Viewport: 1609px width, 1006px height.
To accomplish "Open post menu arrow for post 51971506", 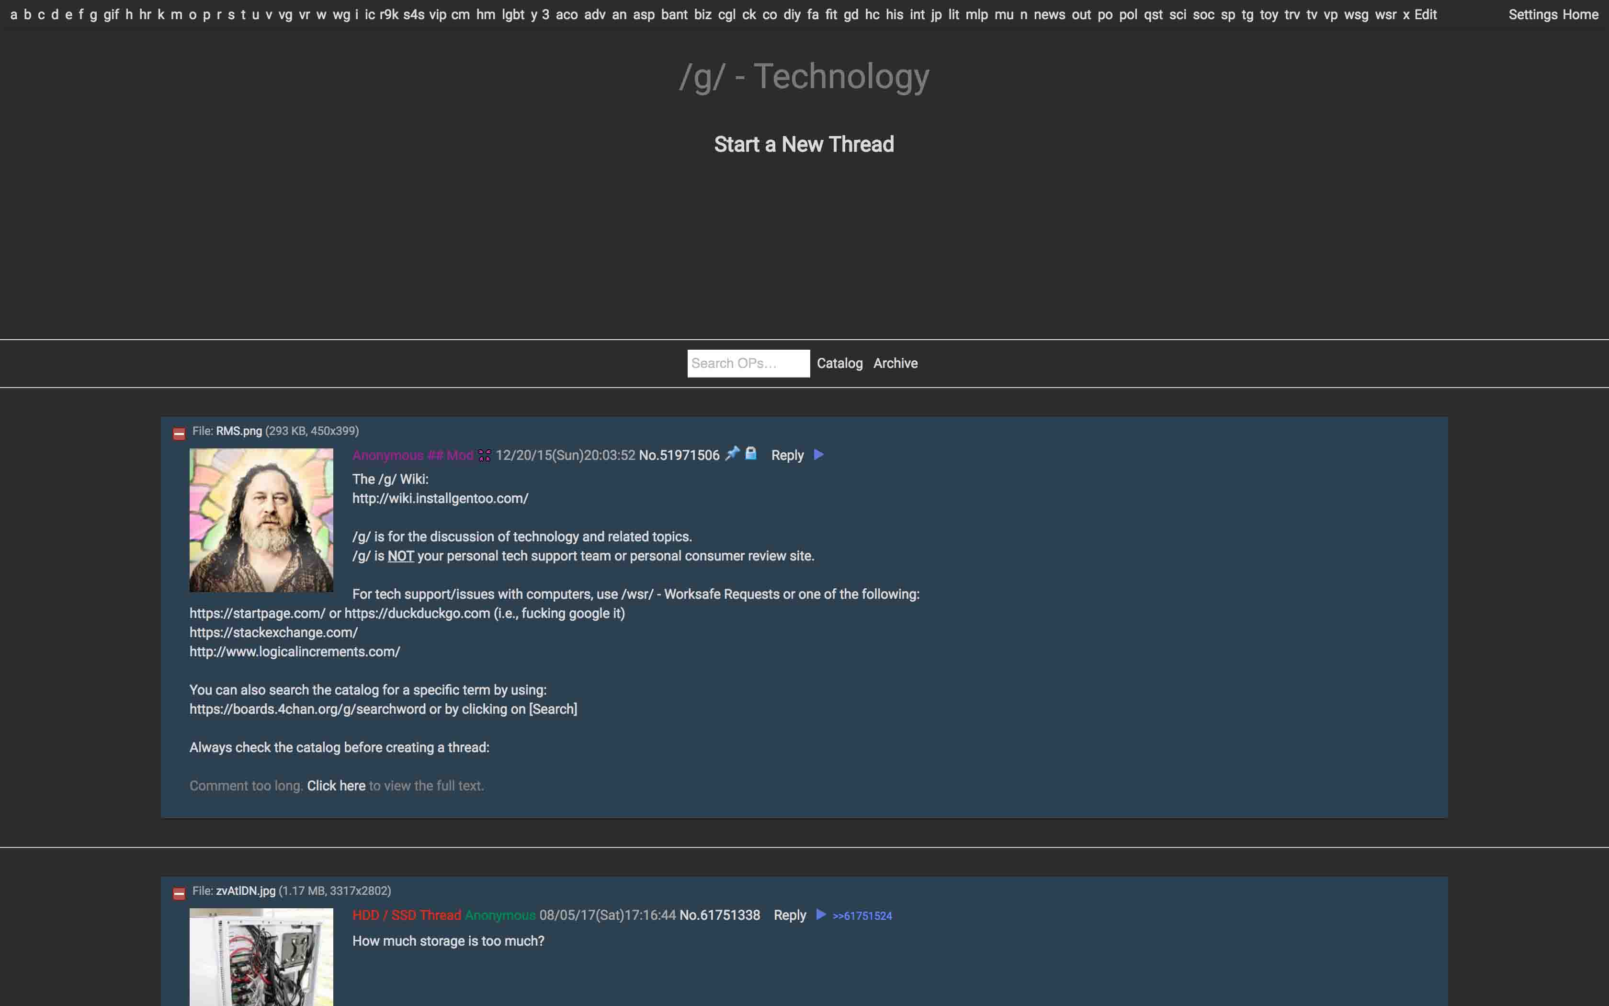I will (x=819, y=455).
